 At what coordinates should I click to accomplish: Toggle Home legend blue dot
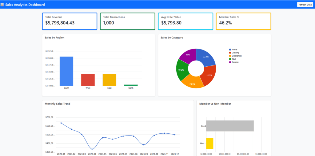click(x=230, y=50)
